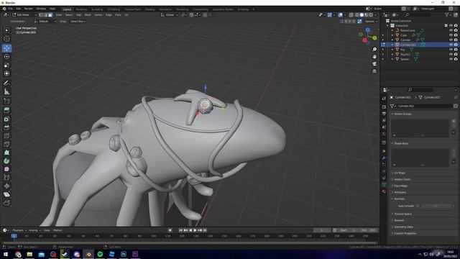Open the Tool properties tab
Screen dimensions: 460x259
coord(384,99)
